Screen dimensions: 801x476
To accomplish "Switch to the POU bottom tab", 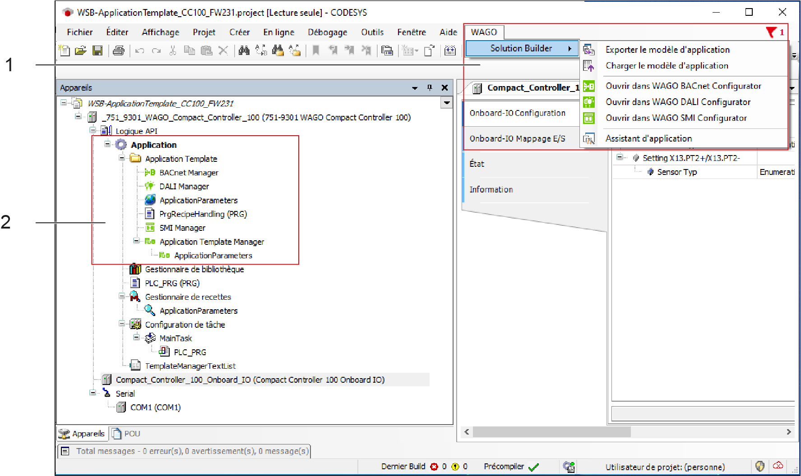I will point(126,434).
